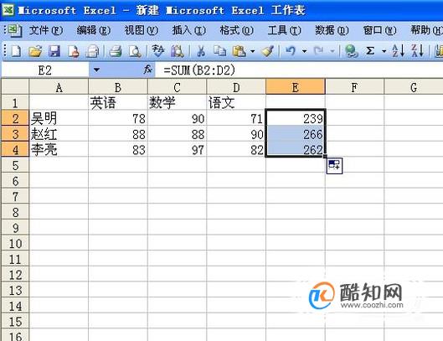Click the AutoSum sigma icon
443x341 pixels.
370,51
